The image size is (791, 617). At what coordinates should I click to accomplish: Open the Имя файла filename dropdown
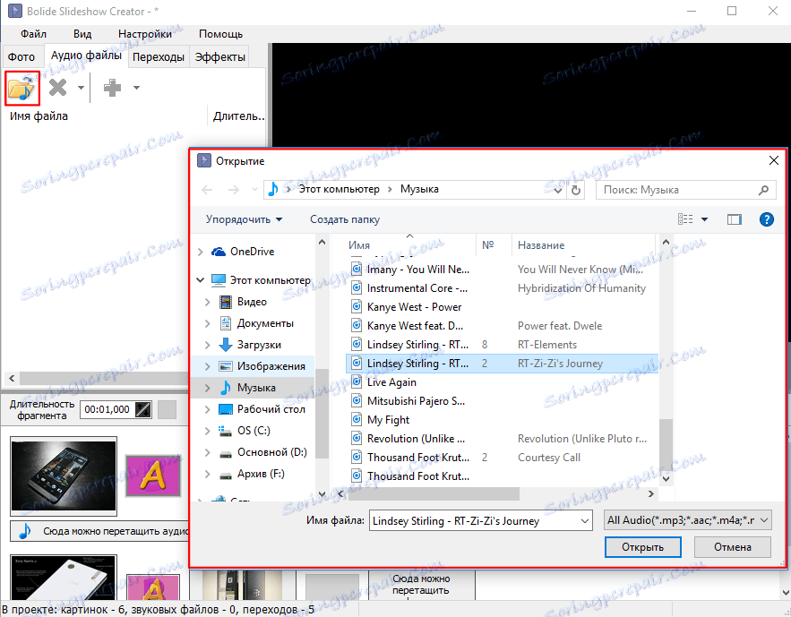point(586,519)
